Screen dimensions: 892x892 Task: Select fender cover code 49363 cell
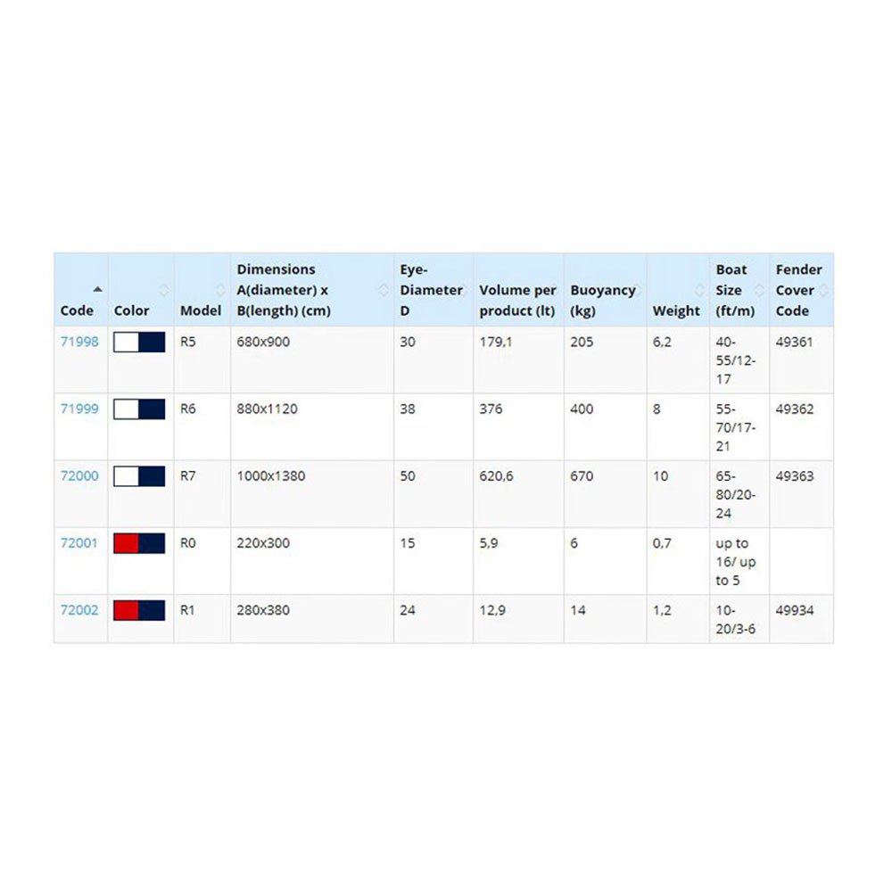[795, 476]
